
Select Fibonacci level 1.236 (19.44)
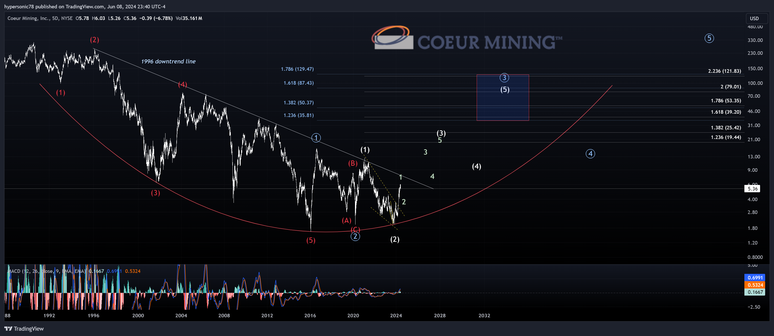[x=726, y=137]
